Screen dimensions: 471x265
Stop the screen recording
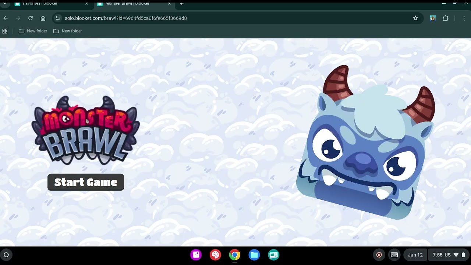[x=379, y=255]
